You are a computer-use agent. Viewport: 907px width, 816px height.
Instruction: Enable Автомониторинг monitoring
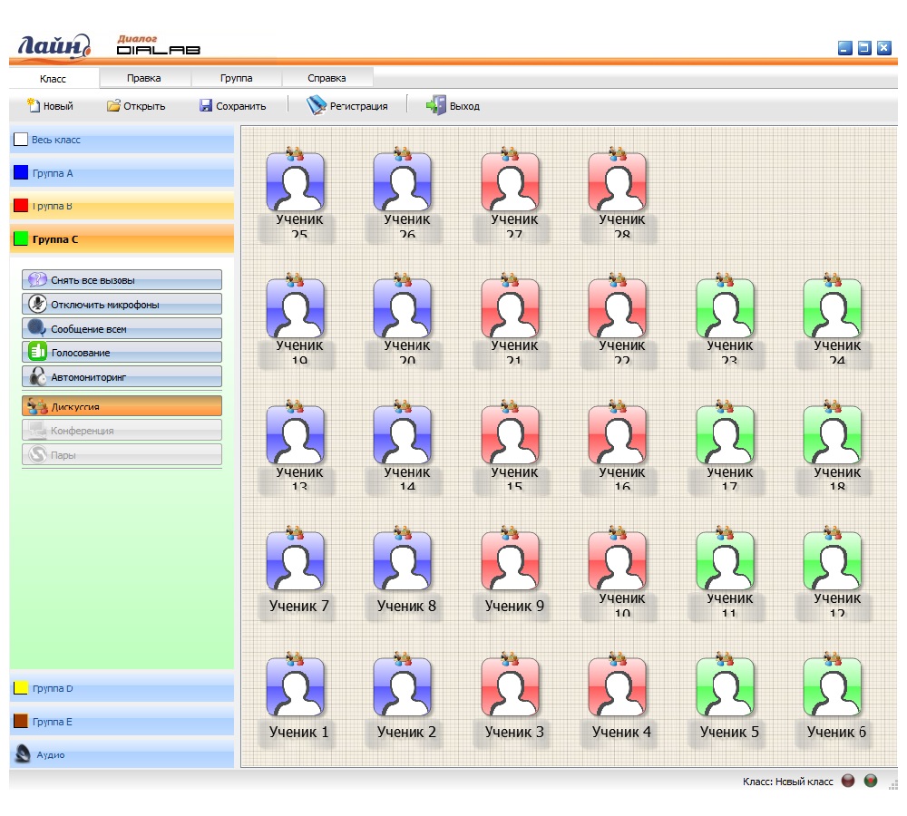pyautogui.click(x=122, y=376)
